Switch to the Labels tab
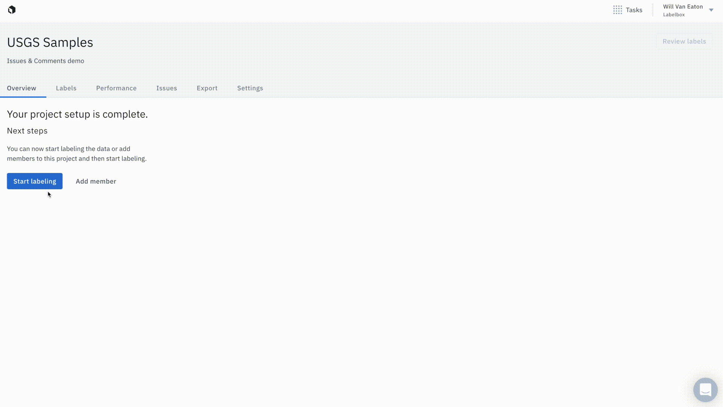Image resolution: width=723 pixels, height=407 pixels. 66,88
